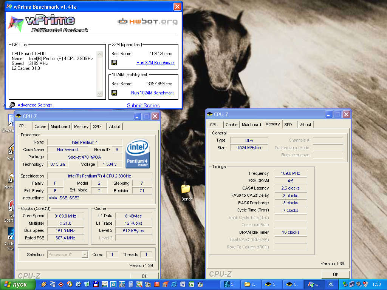387x290 pixels.
Task: Click the floppy disk quick launch icon
Action: [x=96, y=284]
